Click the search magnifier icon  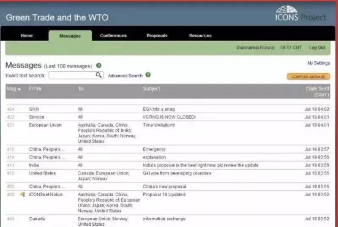tap(98, 75)
